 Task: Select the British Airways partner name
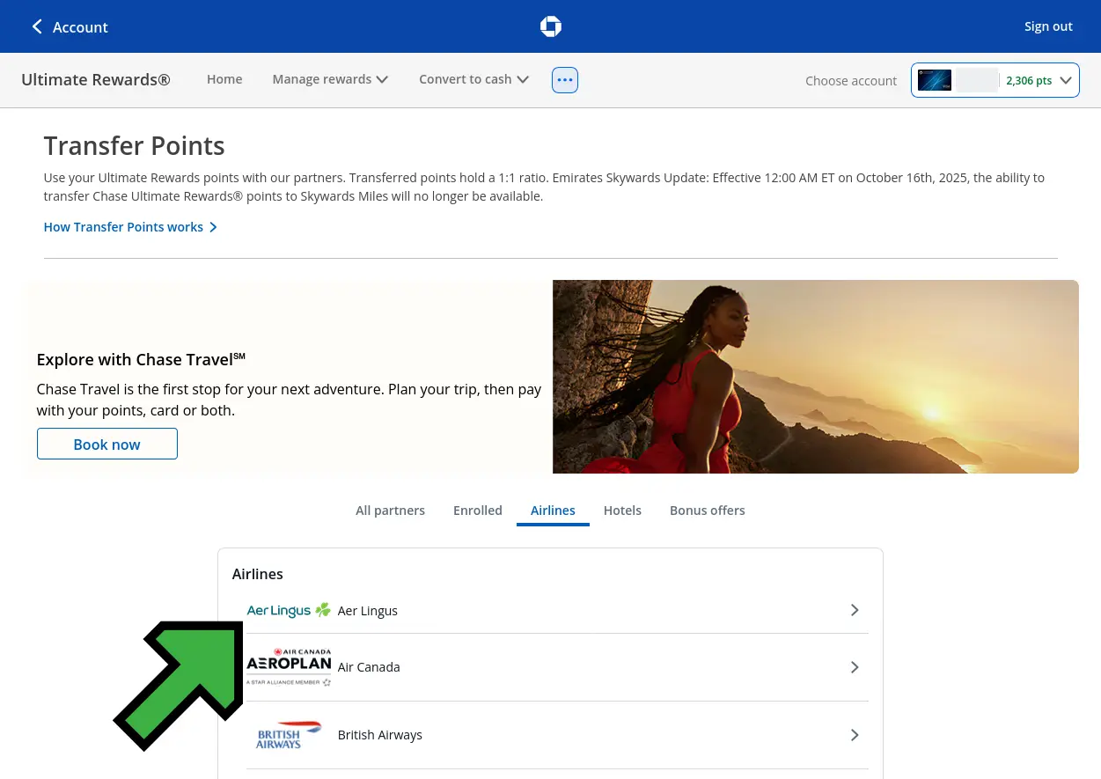pos(380,735)
